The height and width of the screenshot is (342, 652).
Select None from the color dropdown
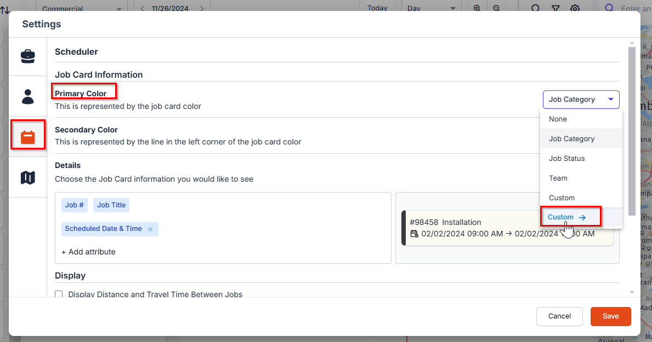coord(581,119)
